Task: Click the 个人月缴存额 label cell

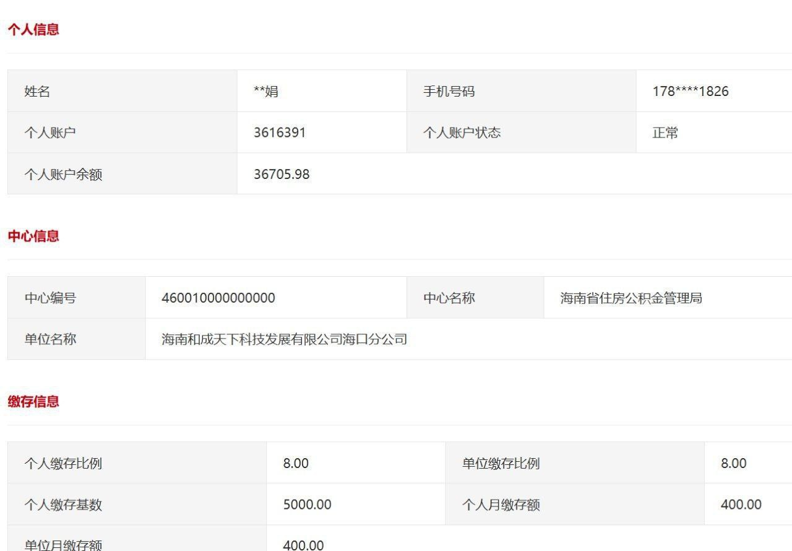Action: [501, 505]
